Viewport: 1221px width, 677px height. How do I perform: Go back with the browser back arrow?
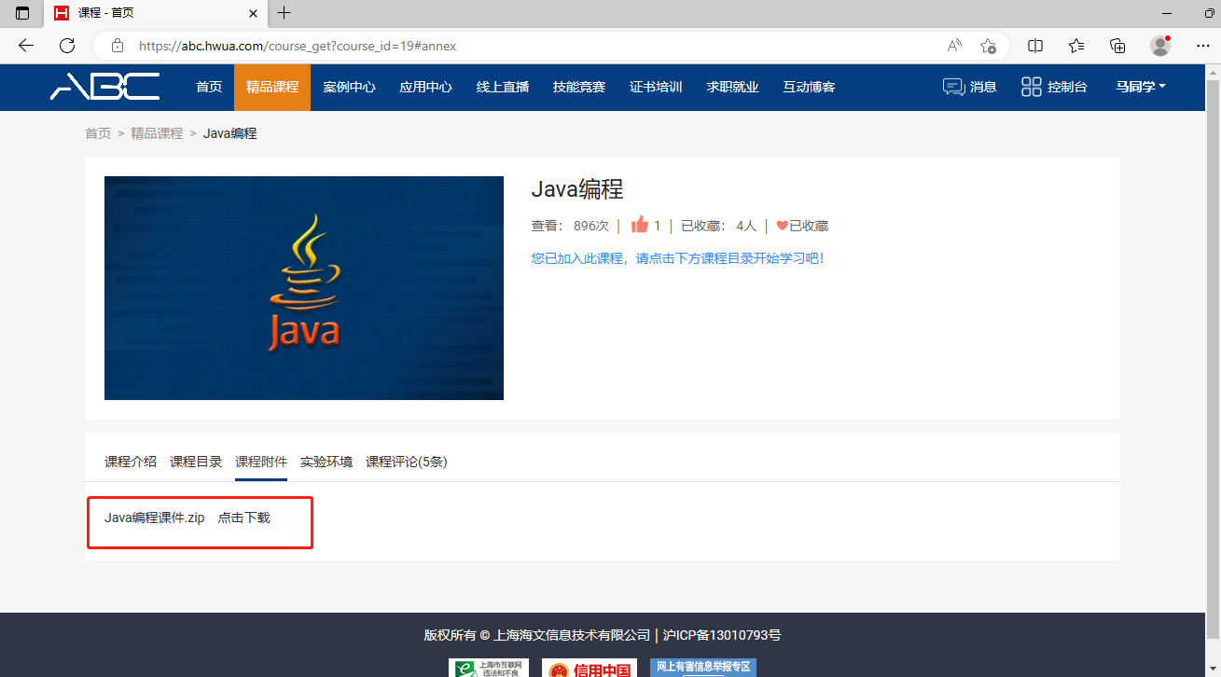(26, 46)
